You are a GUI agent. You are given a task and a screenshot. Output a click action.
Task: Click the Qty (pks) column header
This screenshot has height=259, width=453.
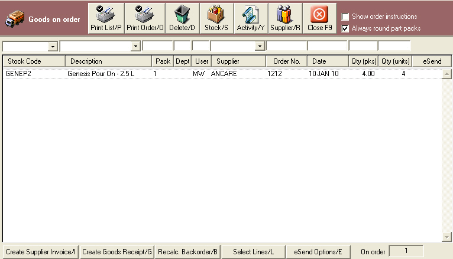click(x=364, y=61)
